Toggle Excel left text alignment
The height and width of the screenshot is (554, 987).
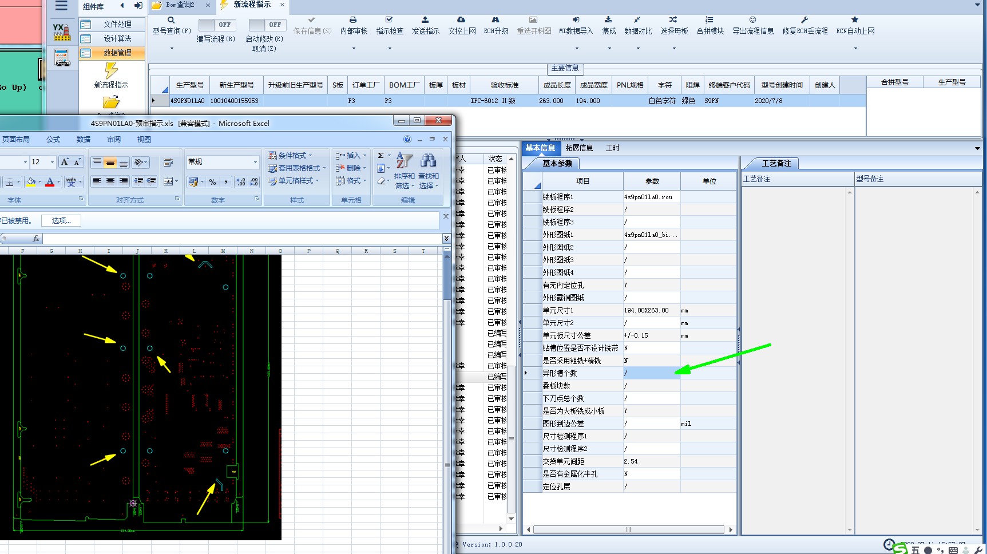point(97,181)
